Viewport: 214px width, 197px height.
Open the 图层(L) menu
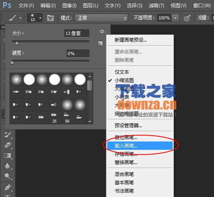(91, 6)
